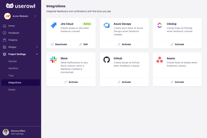
Task: Edit the Jira Cloud integration
Action: tap(83, 44)
